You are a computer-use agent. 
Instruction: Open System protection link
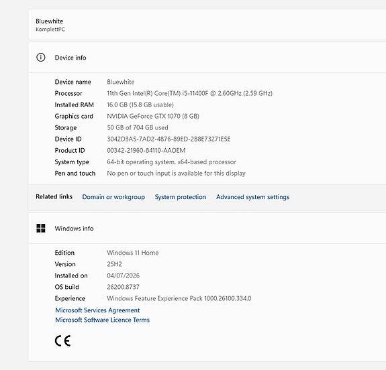pyautogui.click(x=181, y=197)
